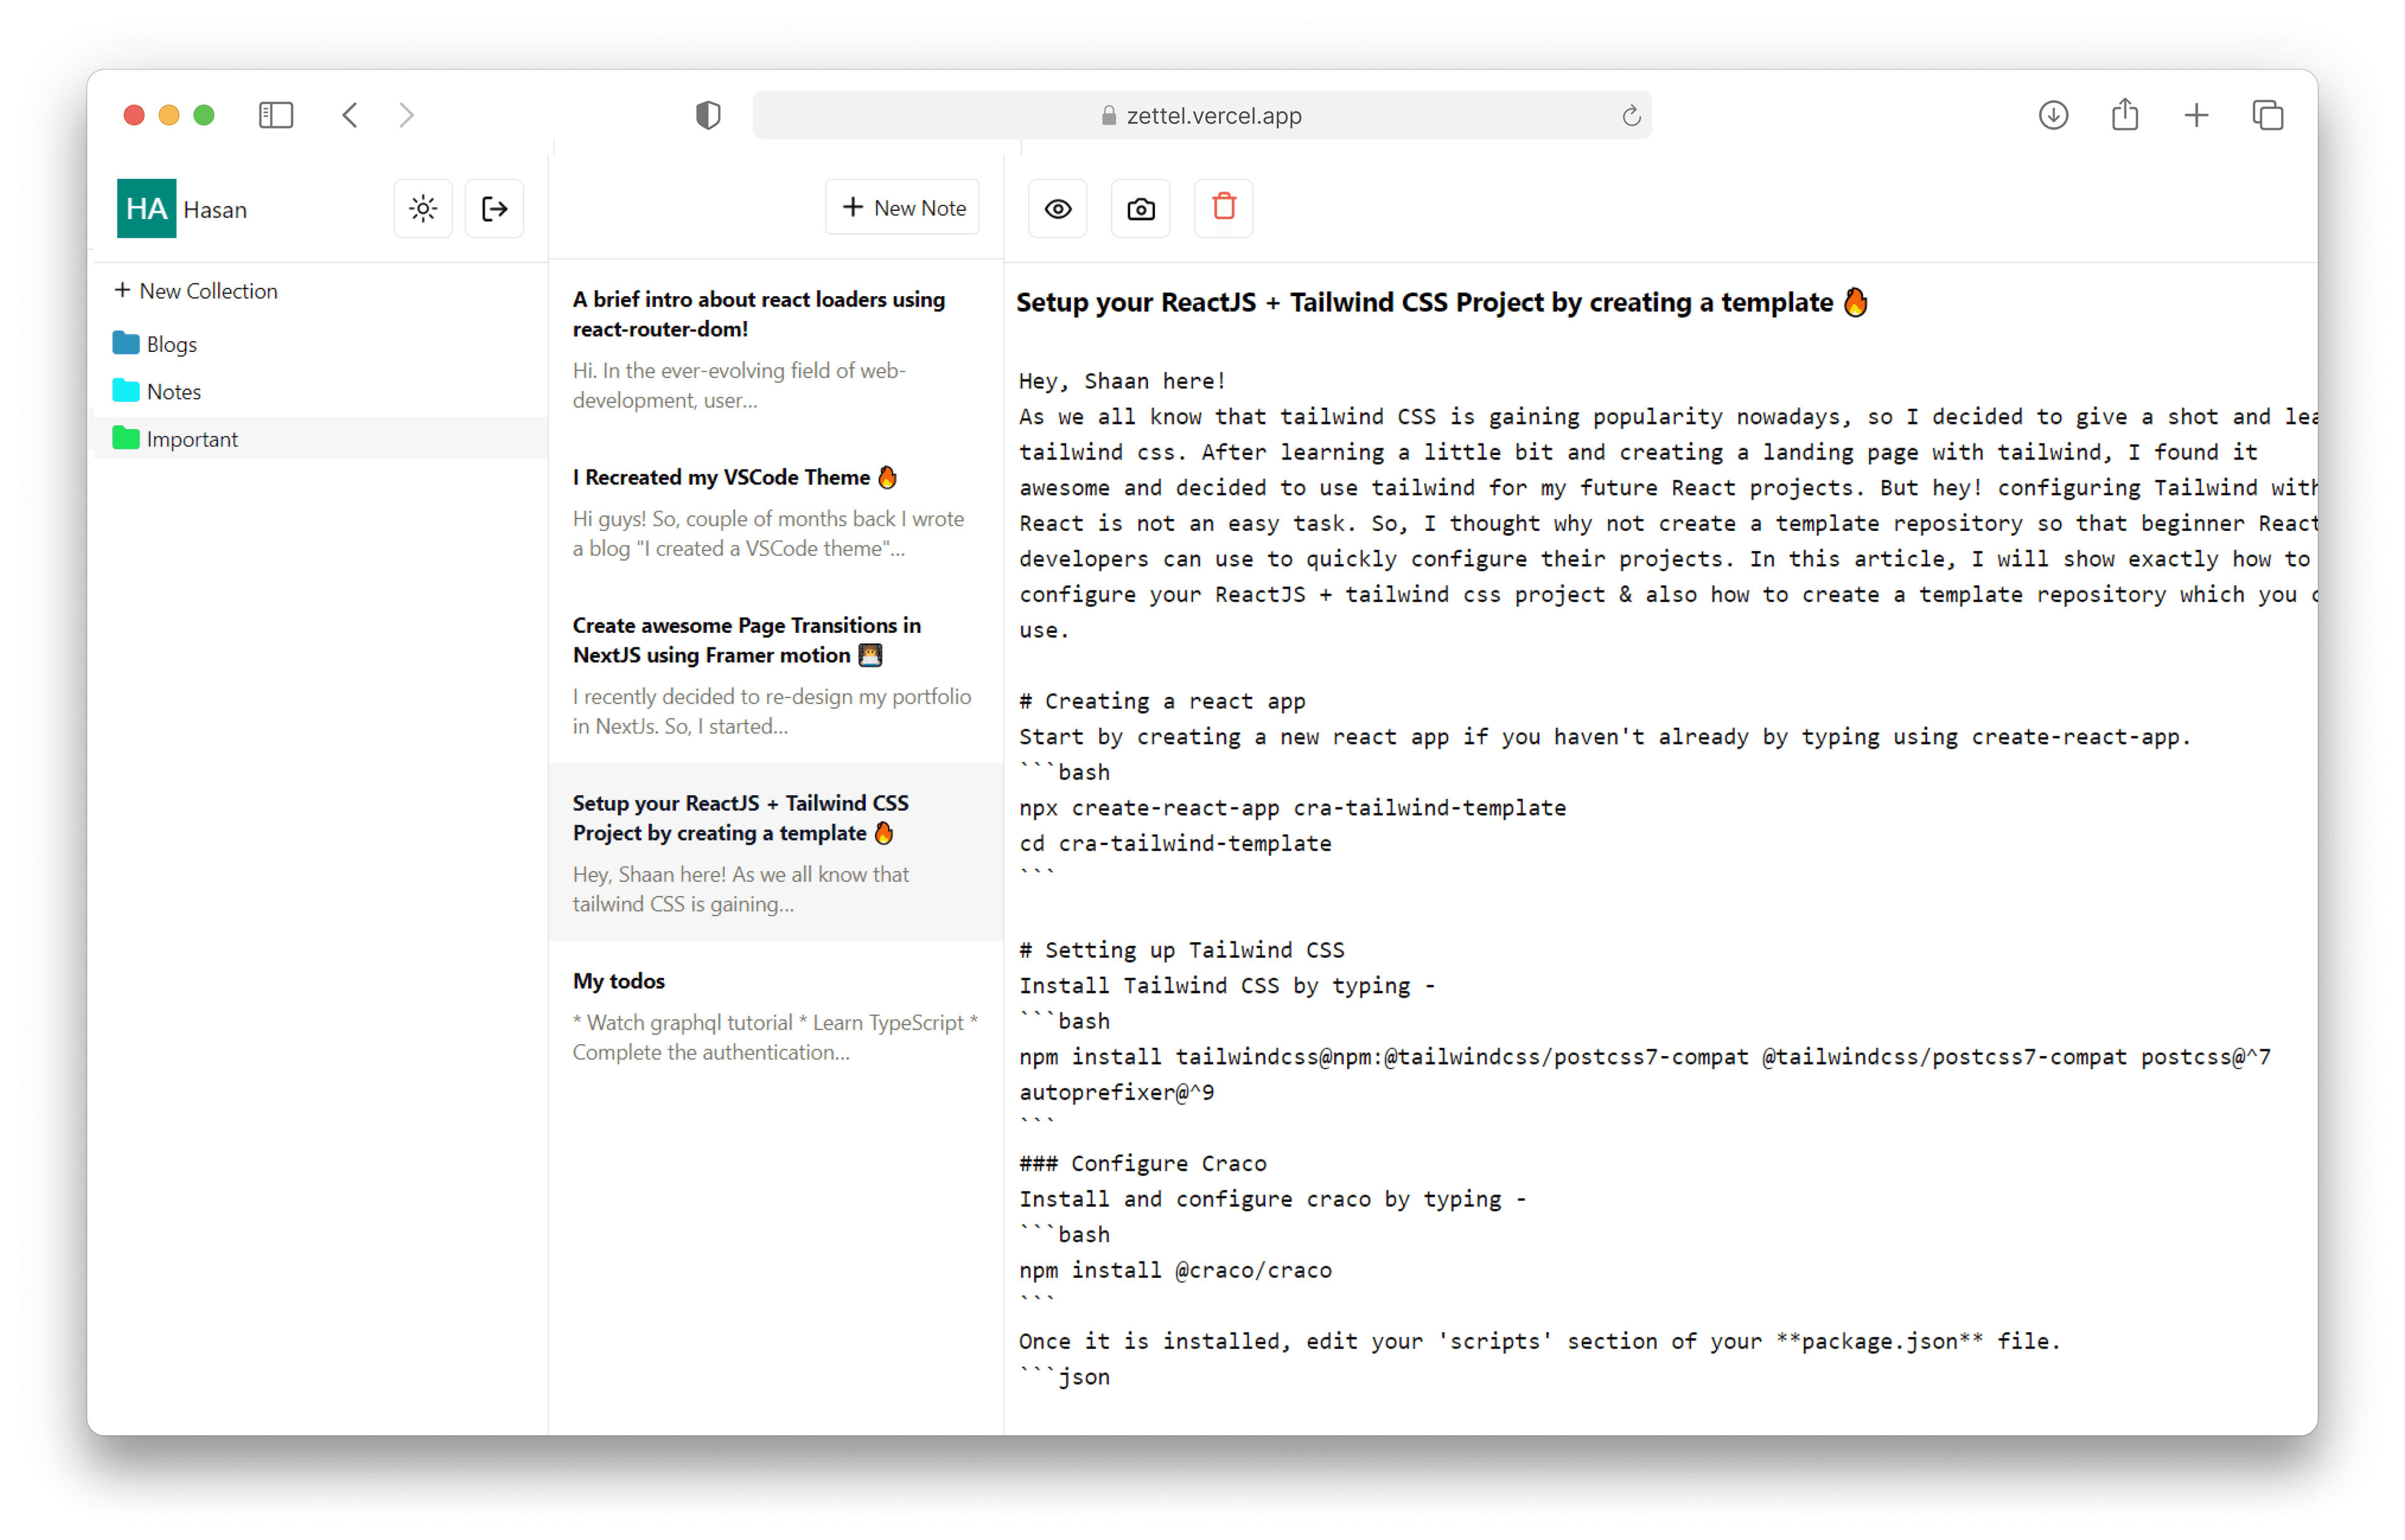The height and width of the screenshot is (1540, 2405).
Task: Click the zettel.vercel.app address bar
Action: point(1201,115)
